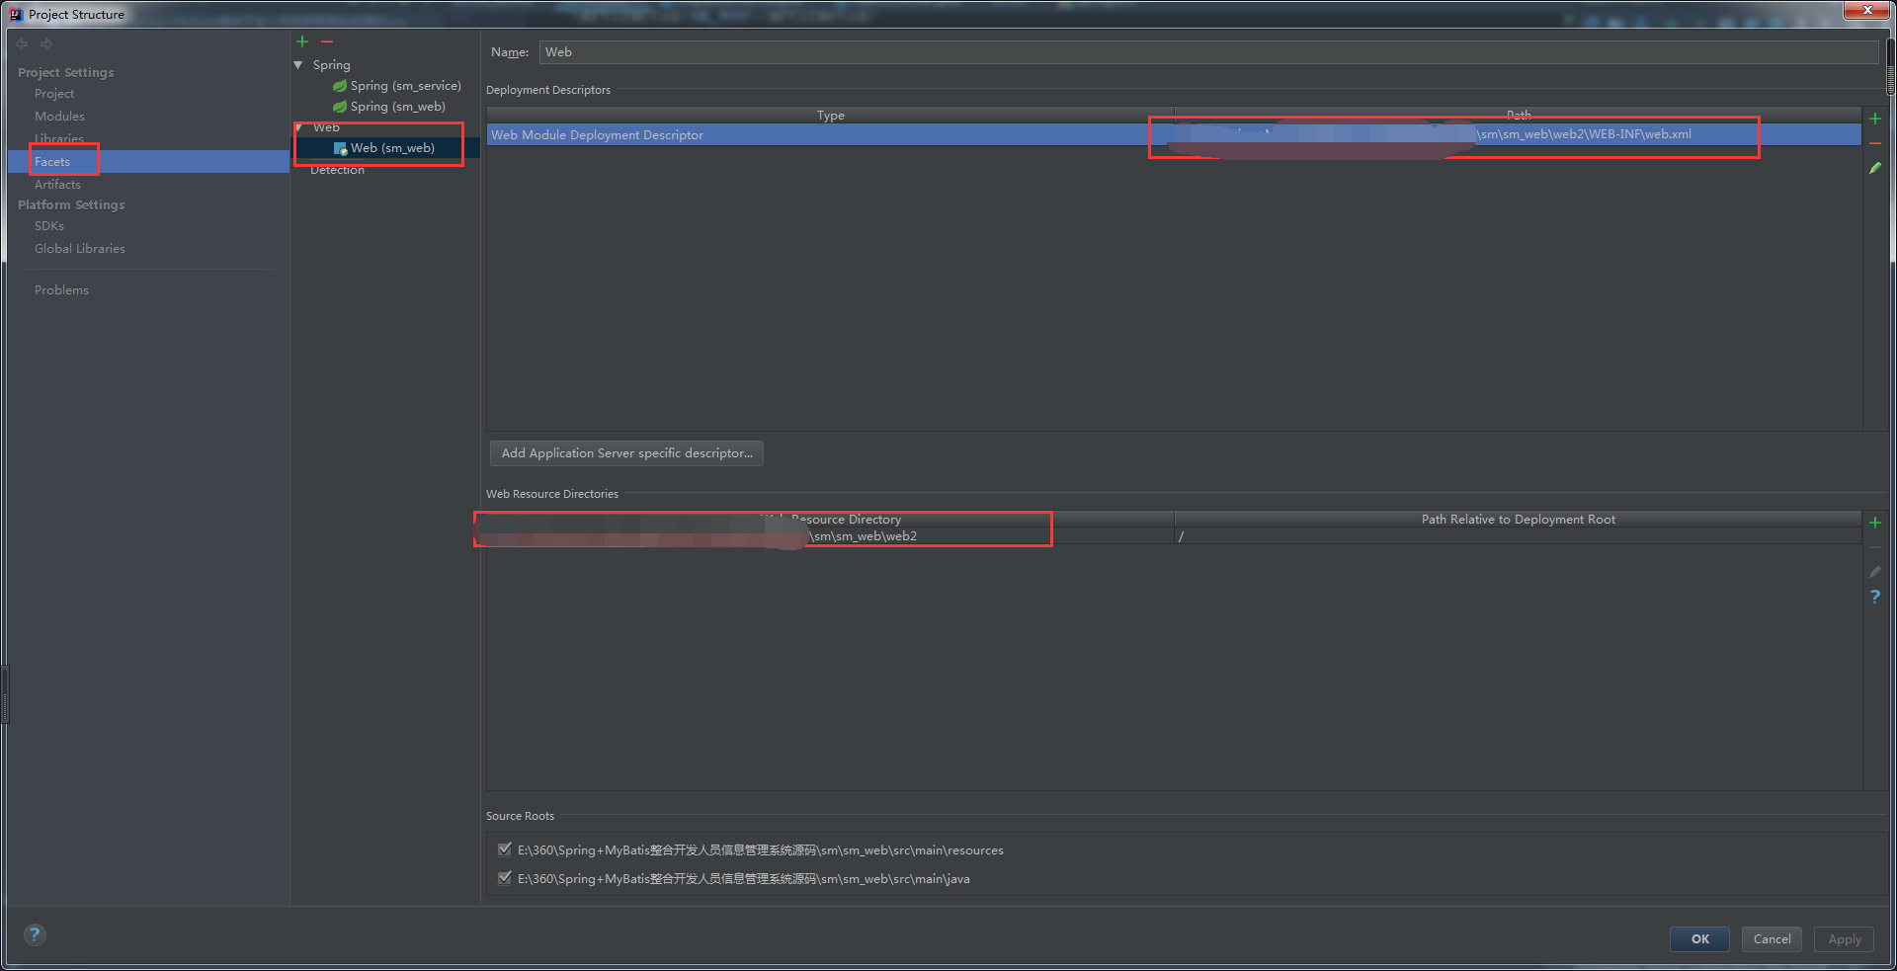Remove the selected facet with red minus
Screen dimensions: 1897x971
click(x=327, y=41)
